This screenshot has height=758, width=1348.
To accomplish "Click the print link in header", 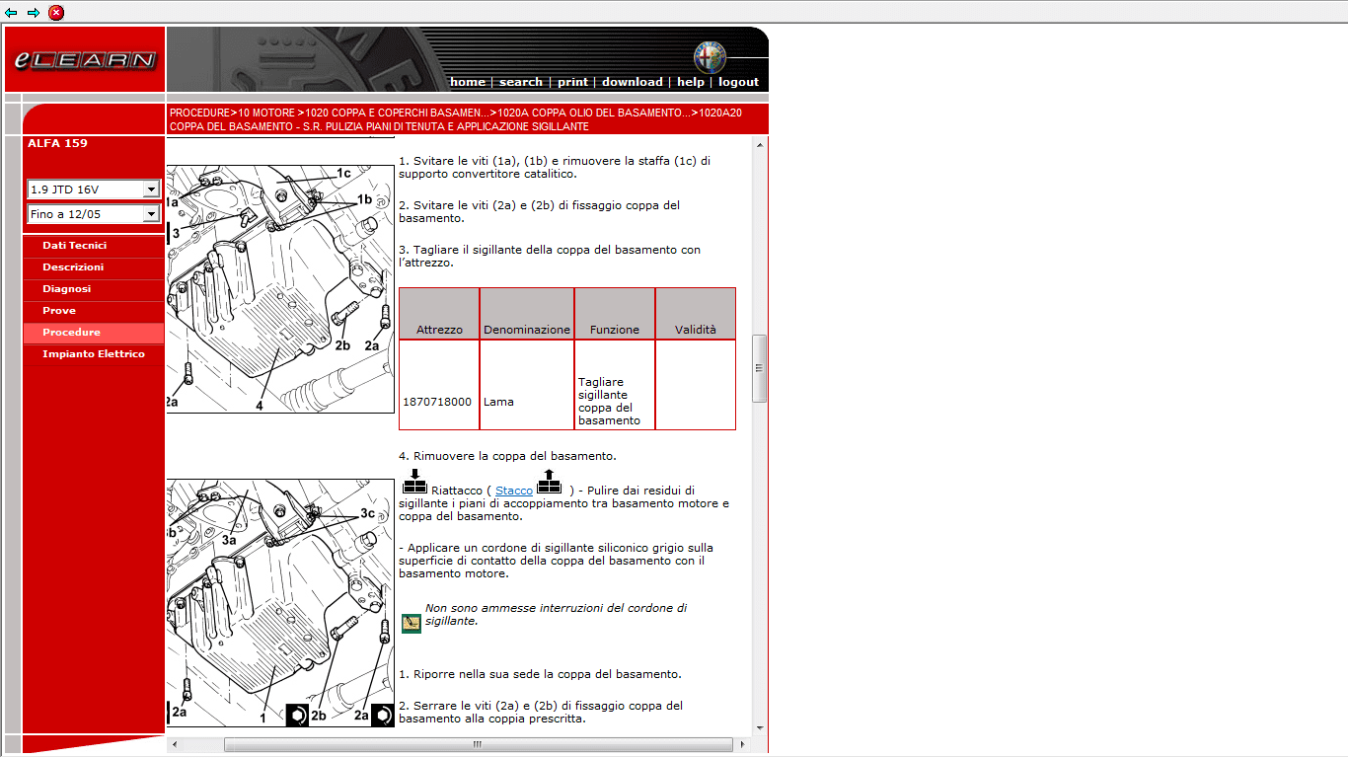I will click(572, 82).
